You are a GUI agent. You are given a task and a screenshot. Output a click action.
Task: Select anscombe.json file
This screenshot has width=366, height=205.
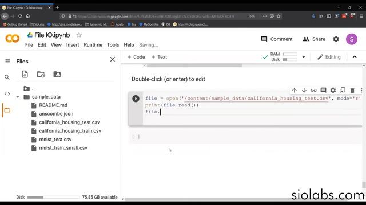click(x=56, y=114)
